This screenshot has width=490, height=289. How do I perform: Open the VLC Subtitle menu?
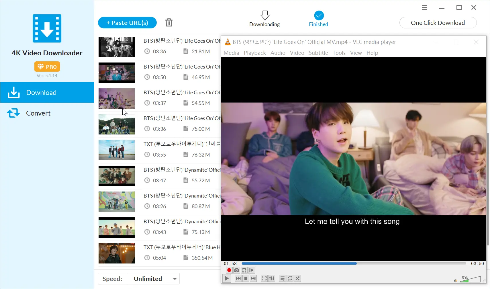(318, 53)
